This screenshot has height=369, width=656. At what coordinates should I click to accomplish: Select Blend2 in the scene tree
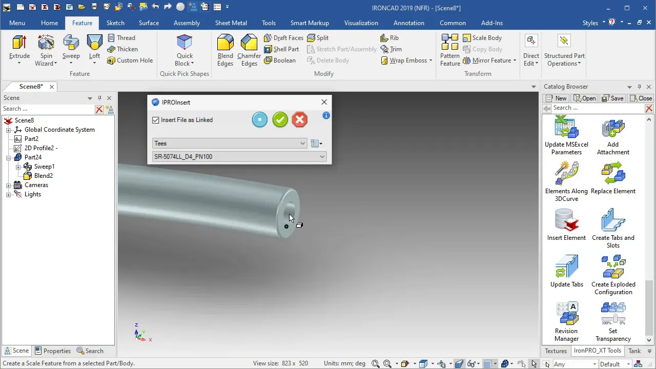click(x=43, y=176)
